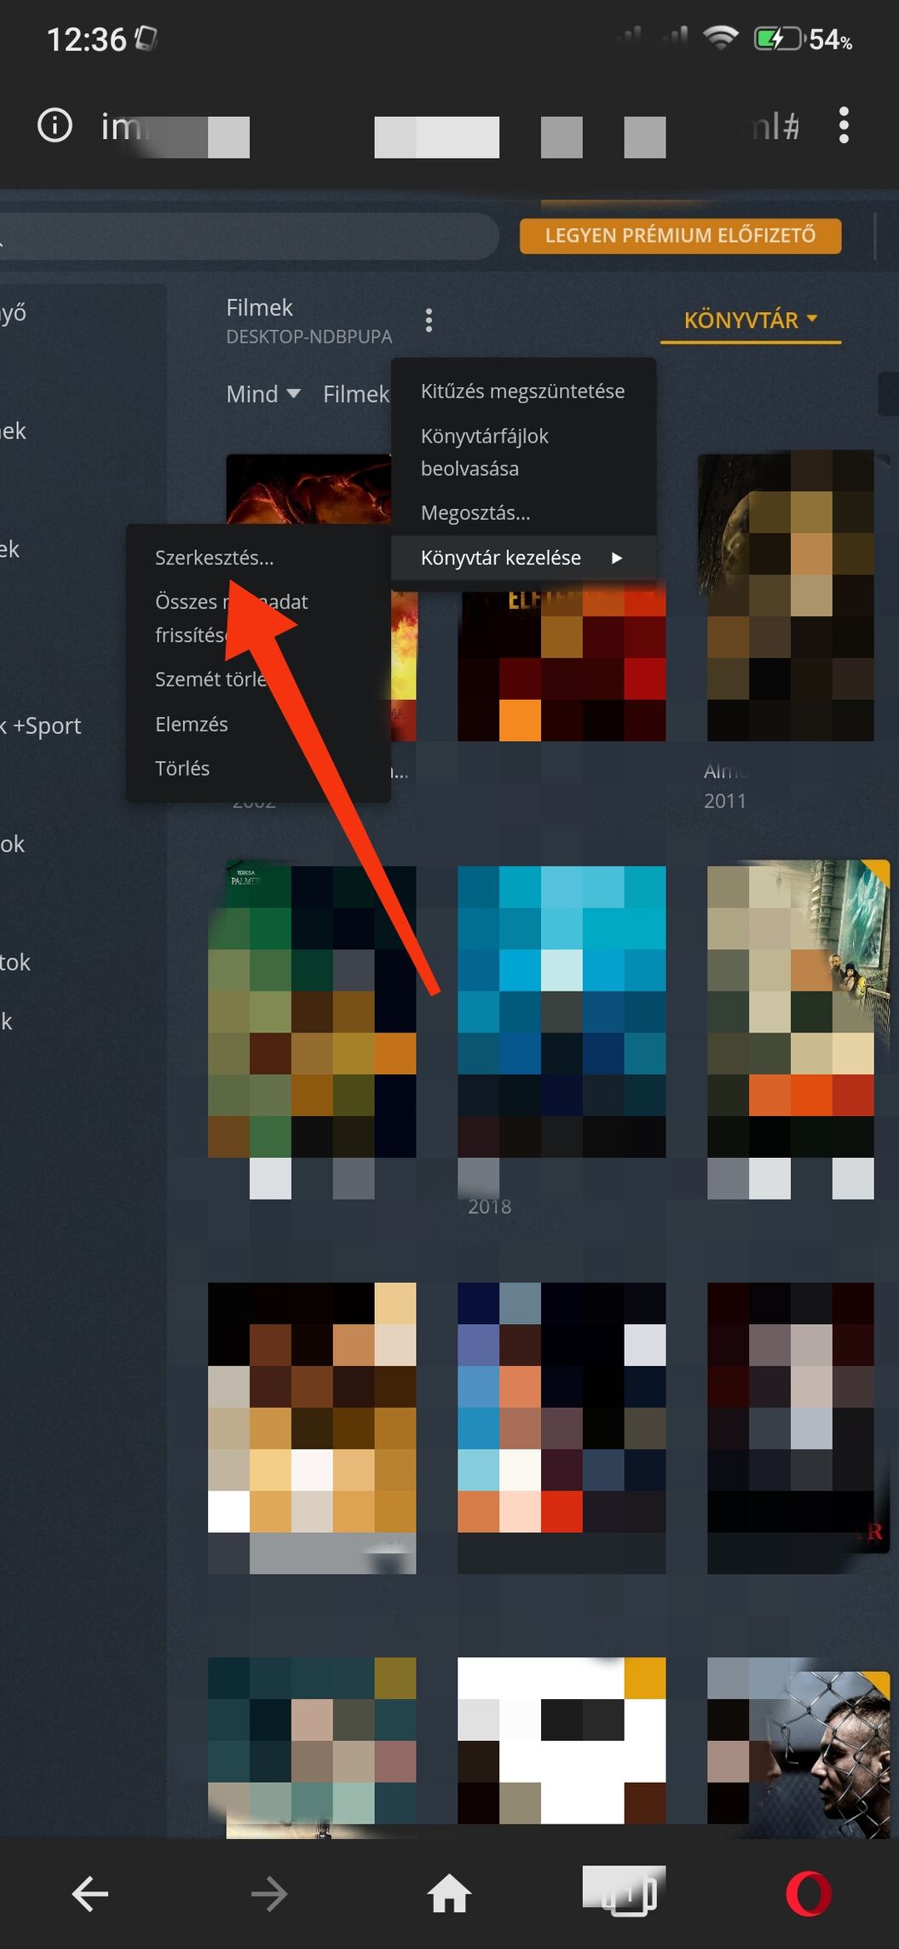Go back with the browser back arrow
This screenshot has width=899, height=1949.
coord(90,1894)
